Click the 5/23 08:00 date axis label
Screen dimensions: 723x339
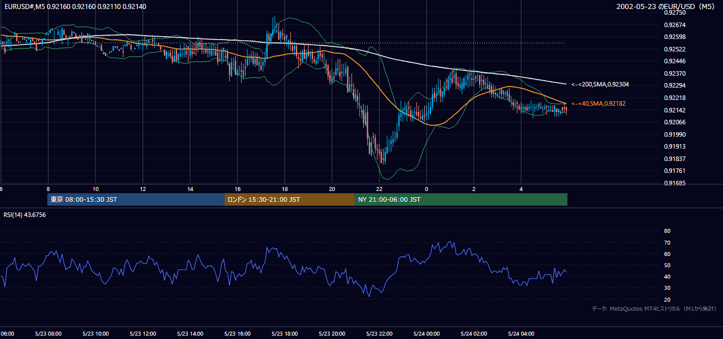[x=48, y=333]
